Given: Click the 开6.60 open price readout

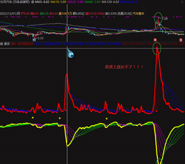Looking at the screenshot, I should coord(25,14).
